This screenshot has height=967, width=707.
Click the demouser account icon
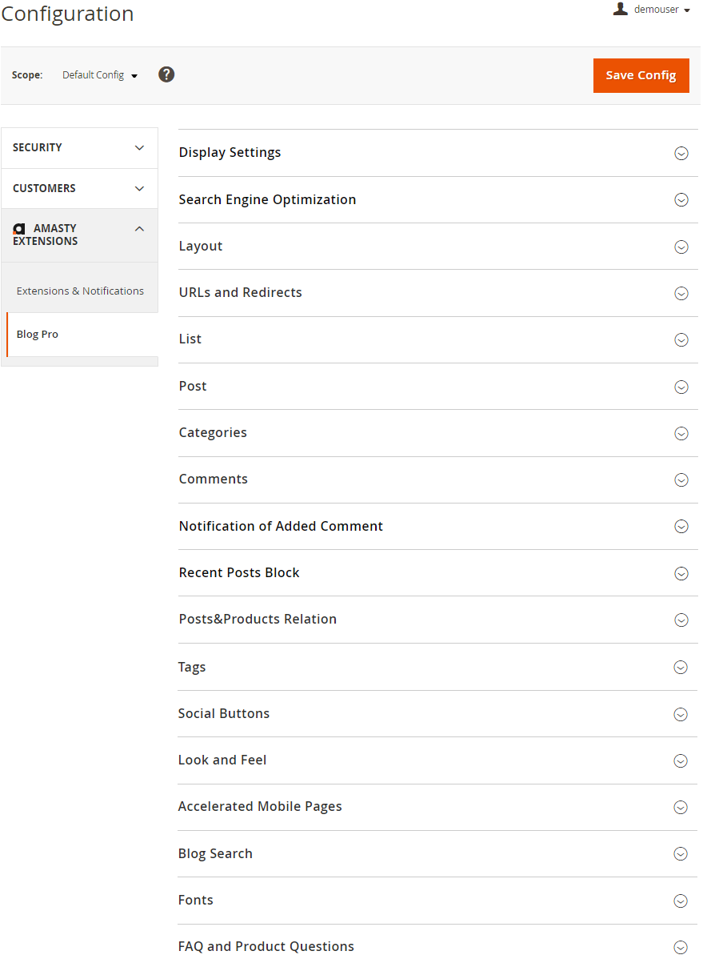tap(620, 9)
